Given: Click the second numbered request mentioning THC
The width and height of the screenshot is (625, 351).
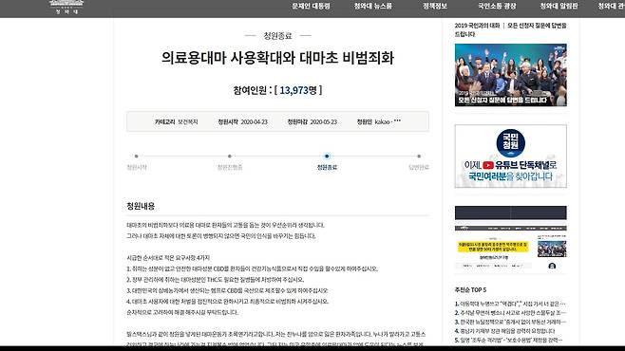Looking at the screenshot, I should point(216,280).
